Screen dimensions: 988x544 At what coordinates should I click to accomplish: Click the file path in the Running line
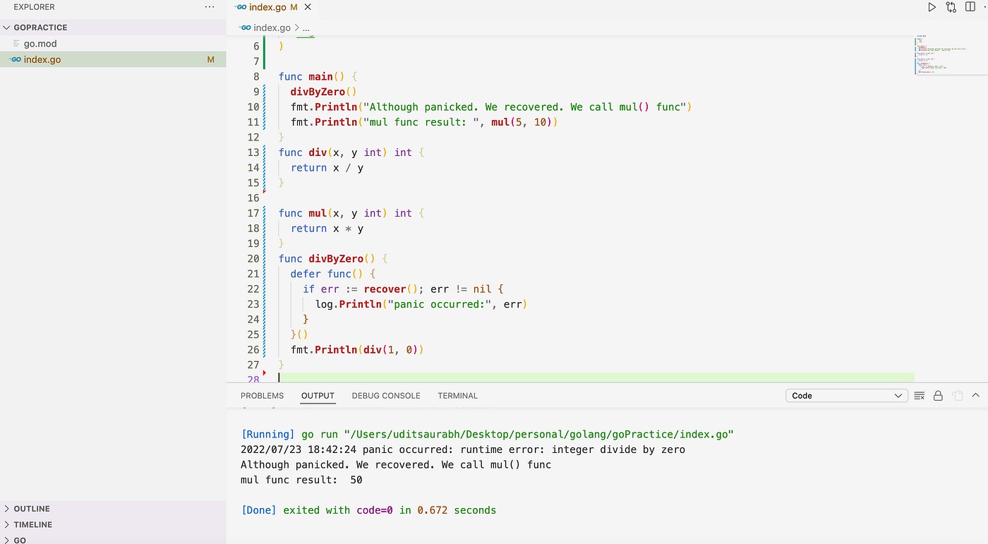coord(539,435)
